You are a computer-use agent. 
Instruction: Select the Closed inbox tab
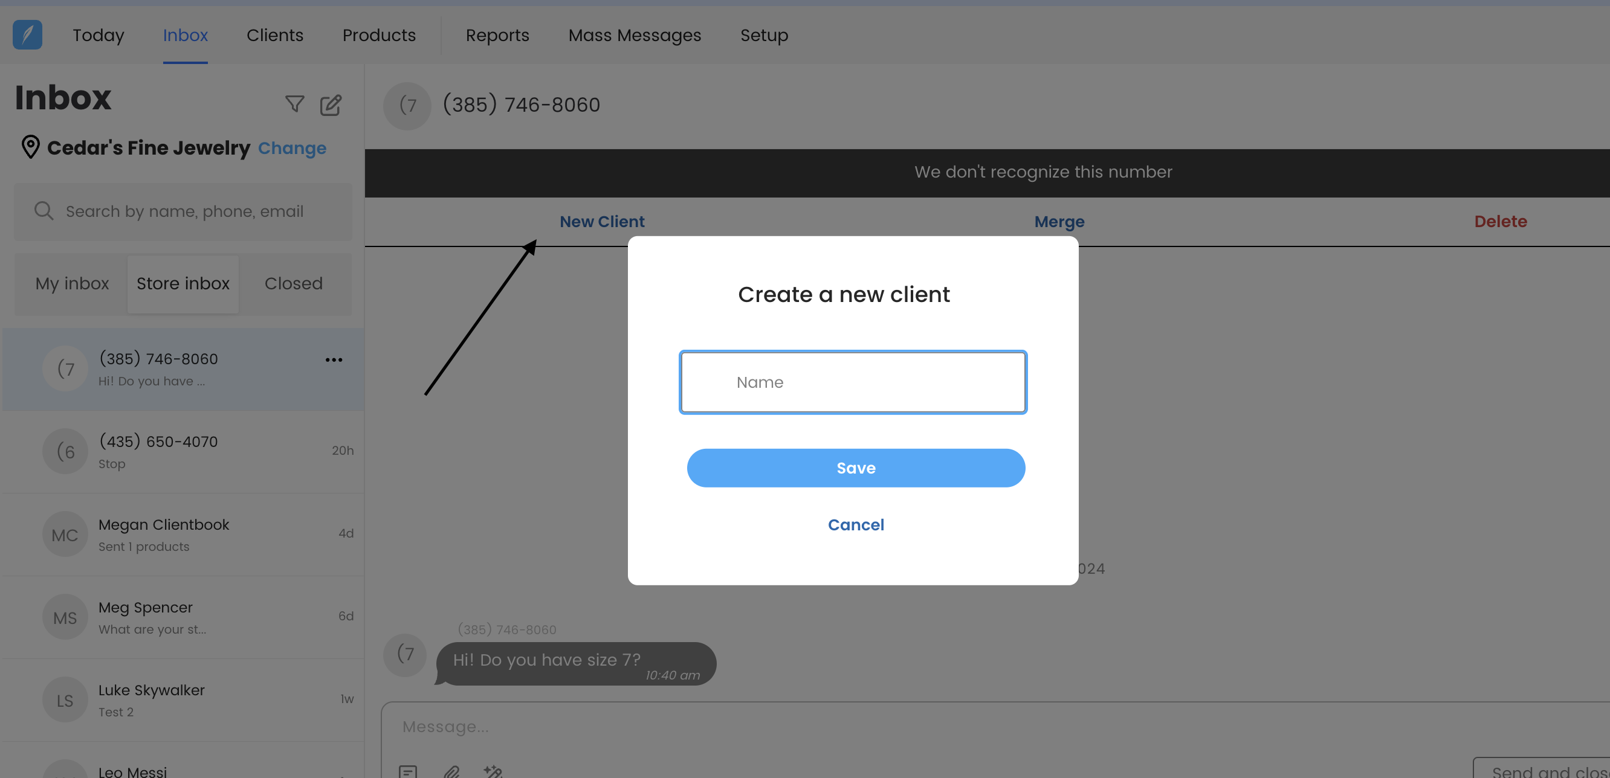[293, 284]
